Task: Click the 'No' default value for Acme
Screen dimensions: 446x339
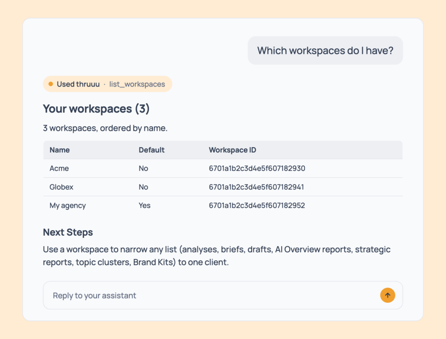Action: click(143, 168)
